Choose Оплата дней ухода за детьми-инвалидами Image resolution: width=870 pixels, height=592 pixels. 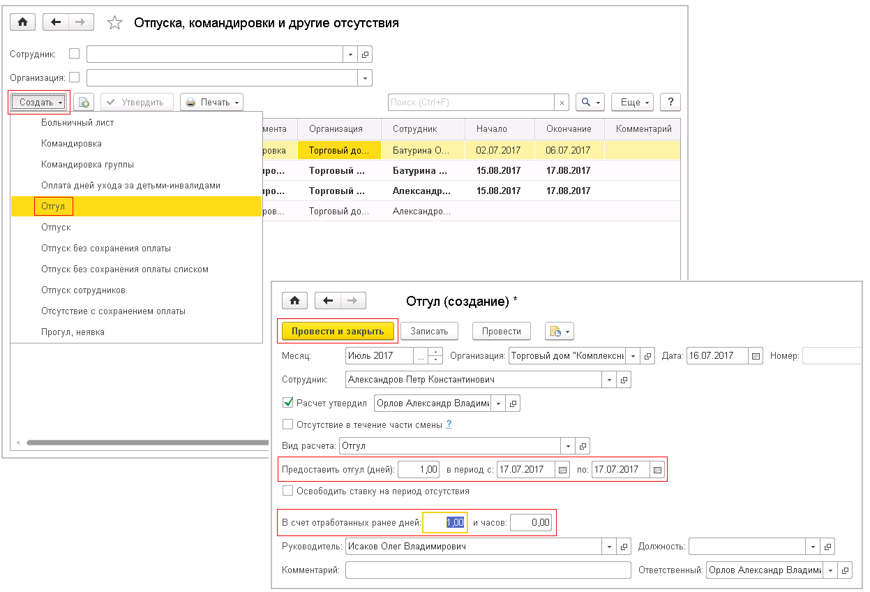(x=137, y=185)
